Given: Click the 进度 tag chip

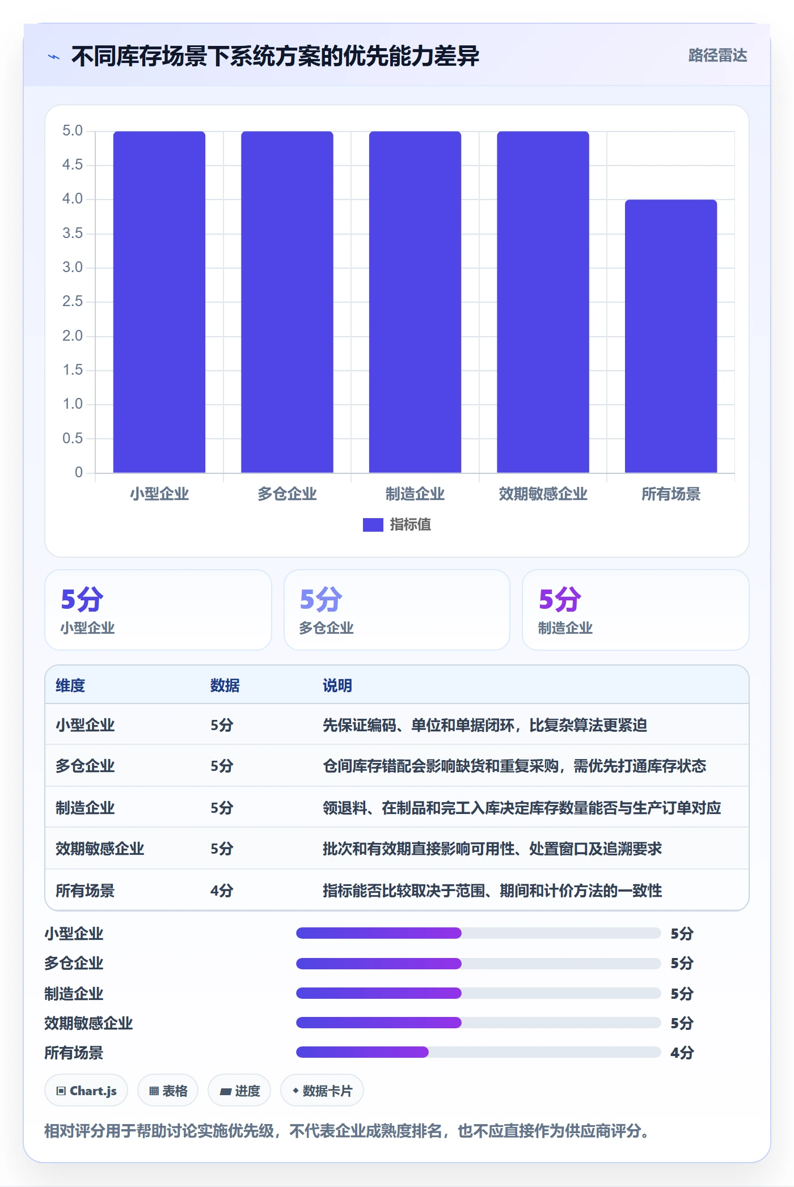Looking at the screenshot, I should [239, 1091].
